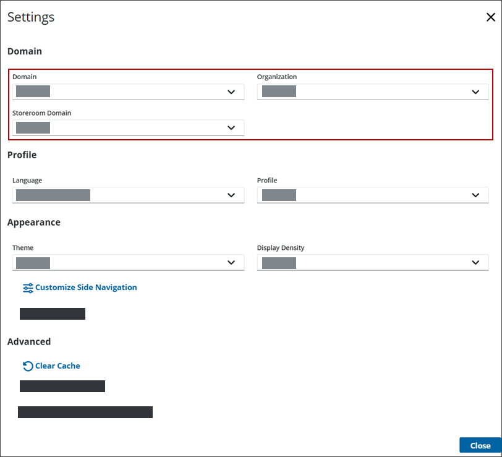Click the sliders icon beside Customize Side Navigation

point(28,288)
